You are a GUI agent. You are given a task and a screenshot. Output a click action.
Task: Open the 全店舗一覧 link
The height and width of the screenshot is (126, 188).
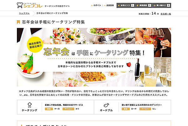coord(166,14)
